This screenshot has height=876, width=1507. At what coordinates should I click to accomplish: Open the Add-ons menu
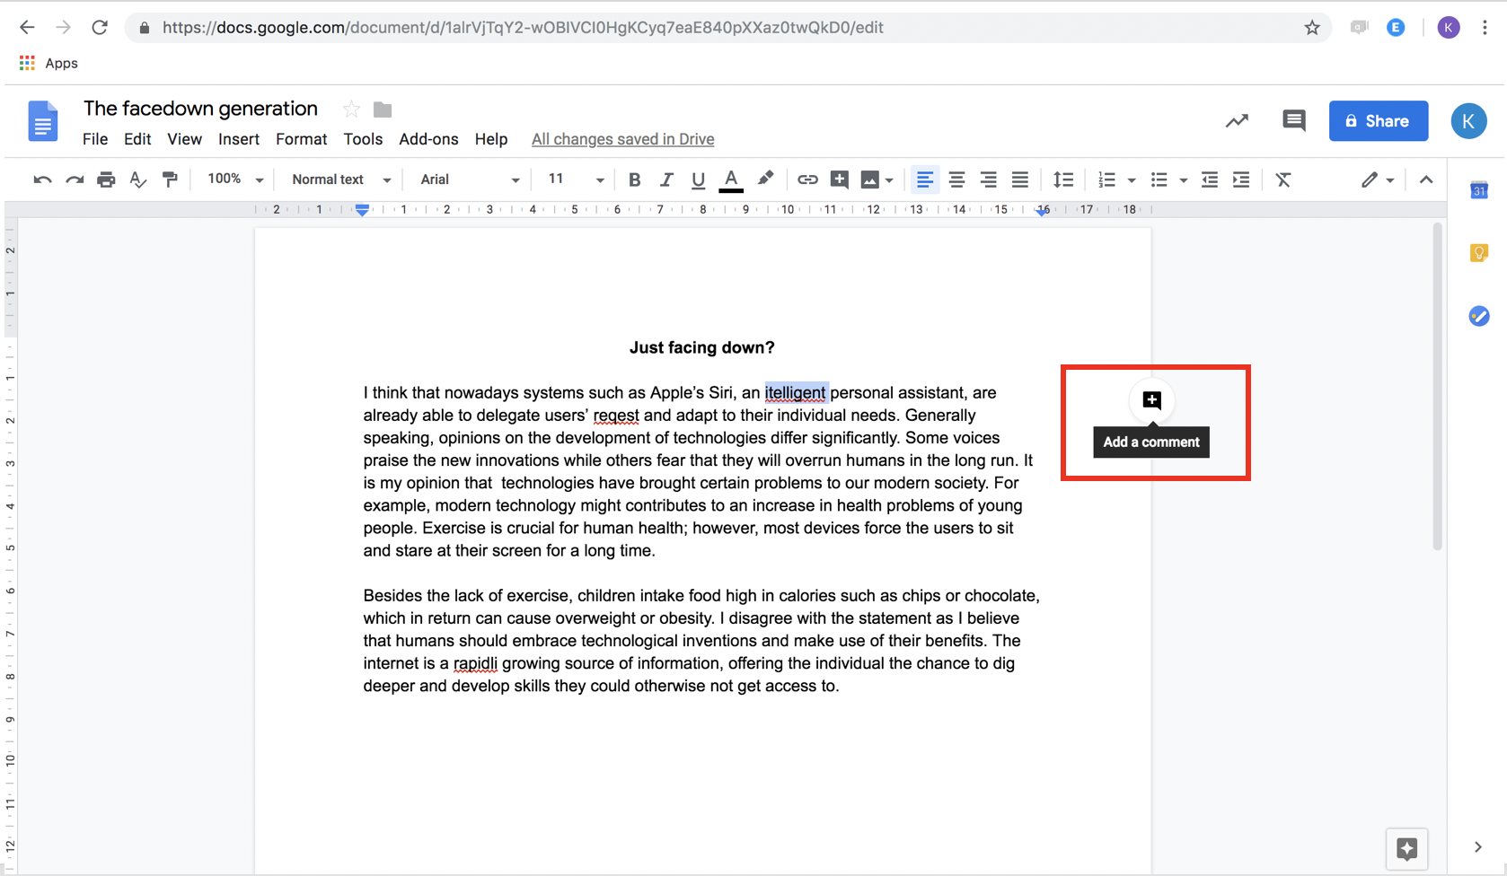(x=428, y=139)
